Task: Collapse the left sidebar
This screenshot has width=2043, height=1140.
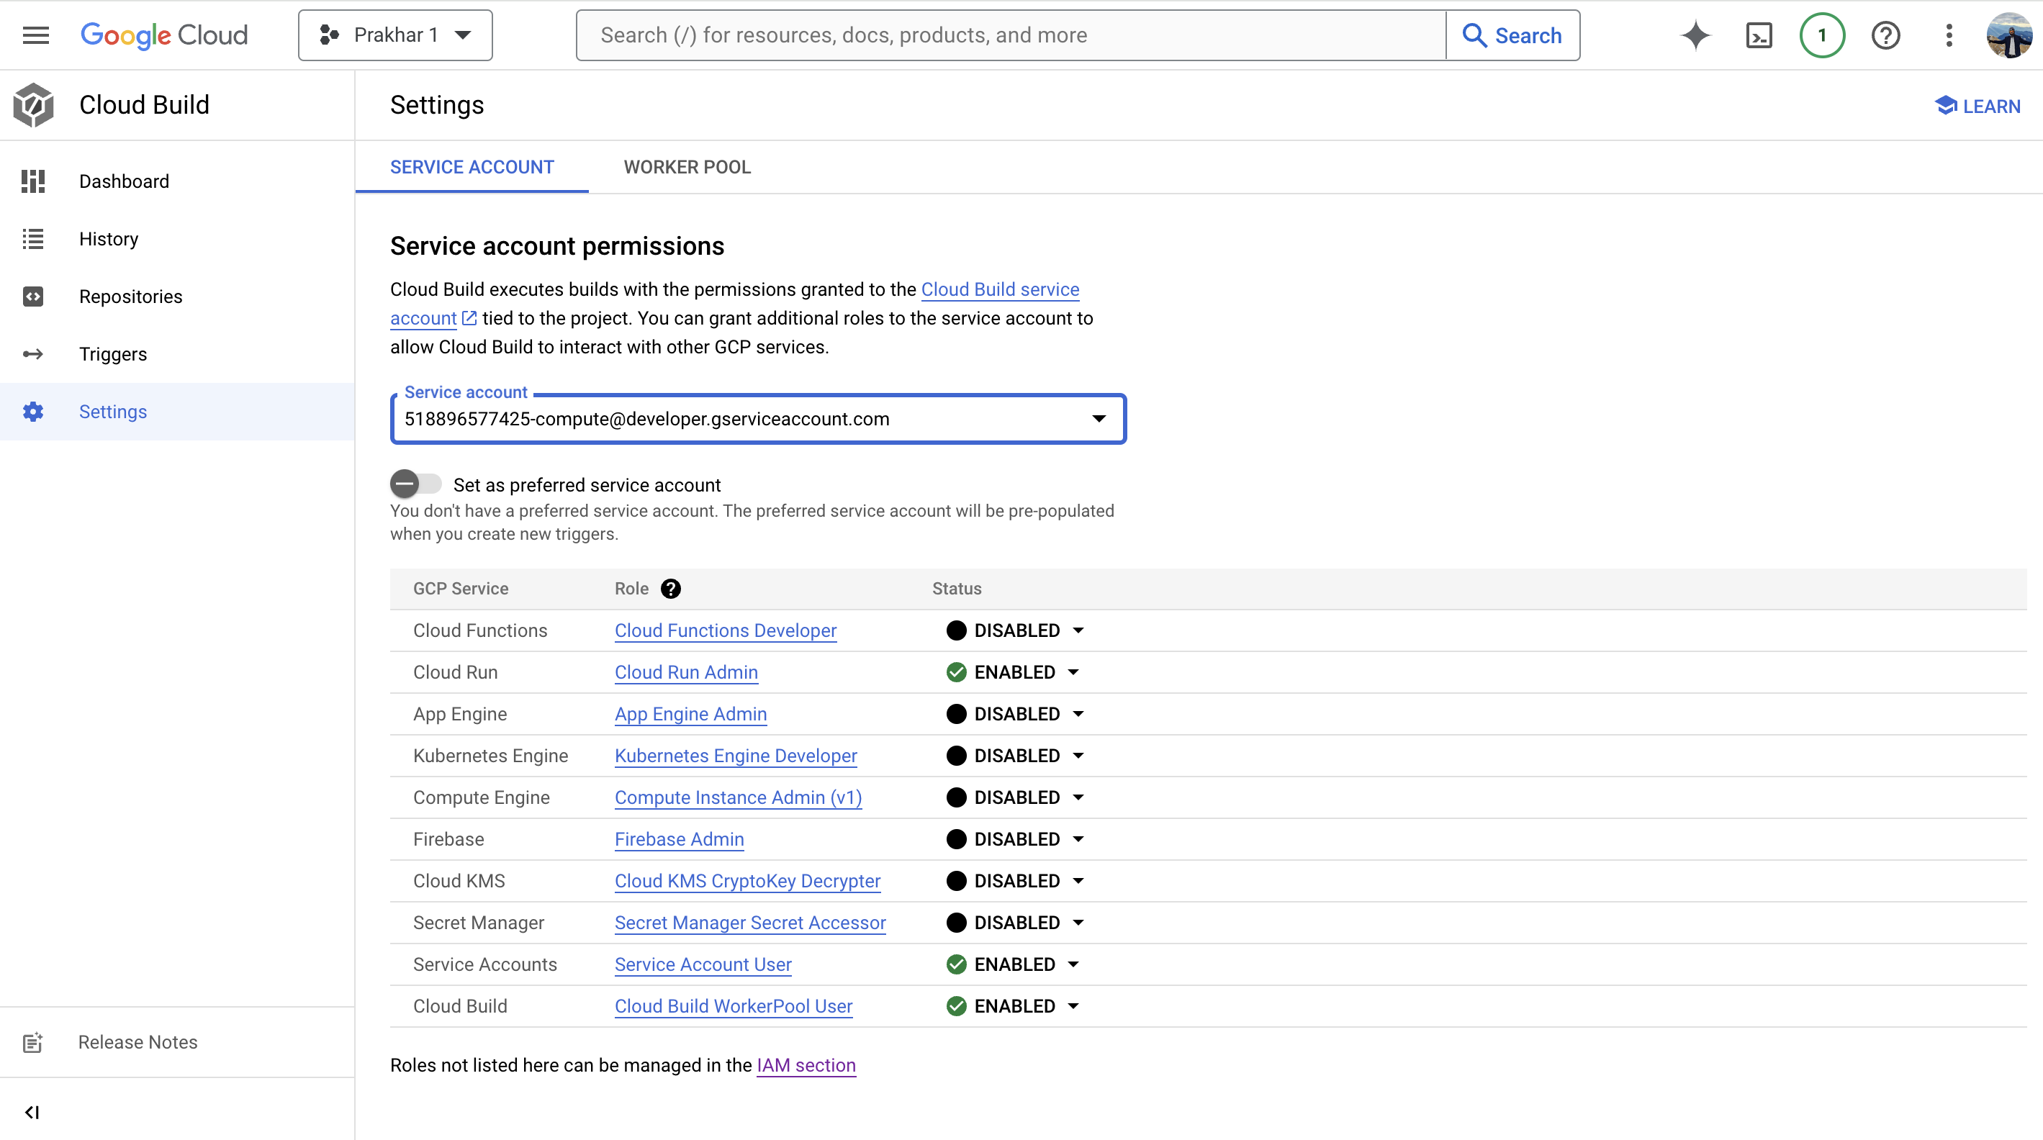Action: (32, 1111)
